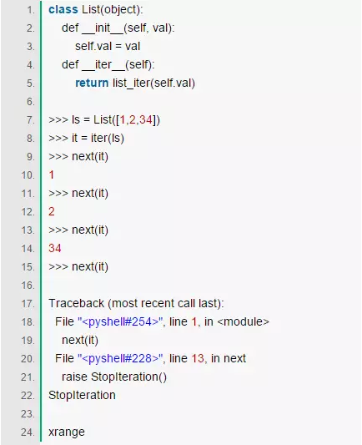Click the red output value 2
362x445 pixels.
pyautogui.click(x=52, y=211)
